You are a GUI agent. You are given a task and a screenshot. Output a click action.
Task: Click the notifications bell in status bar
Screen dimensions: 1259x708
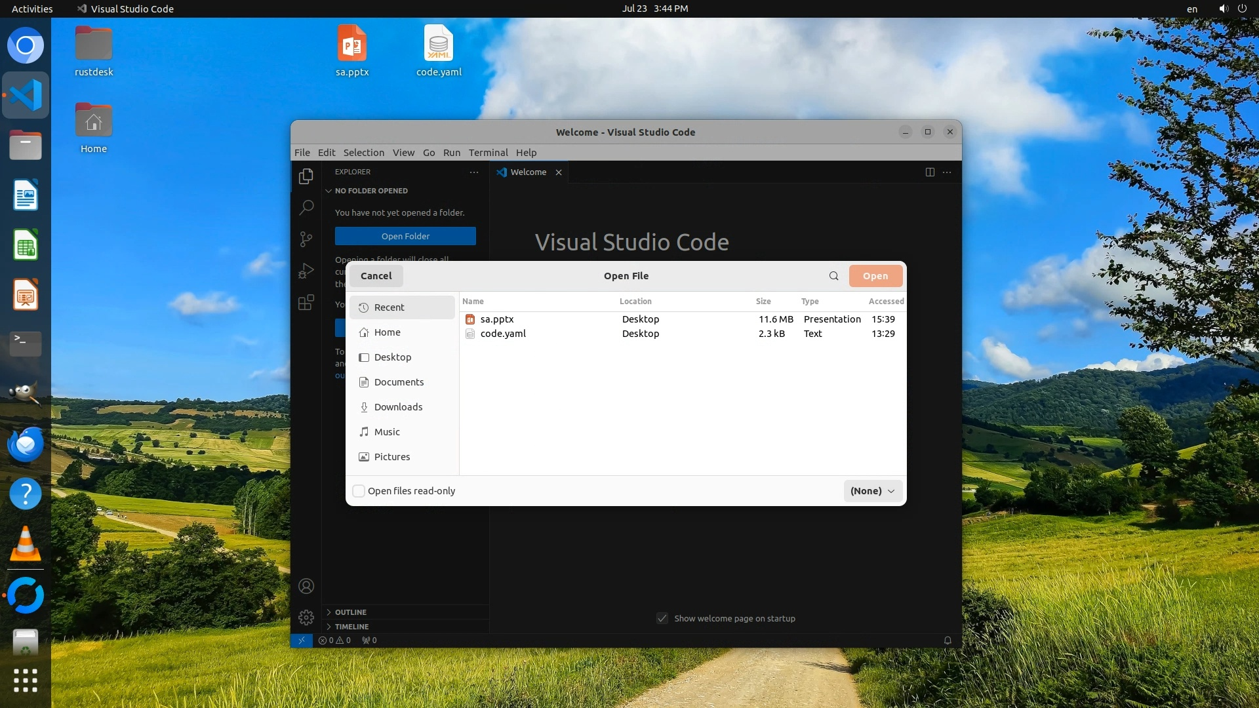click(948, 640)
